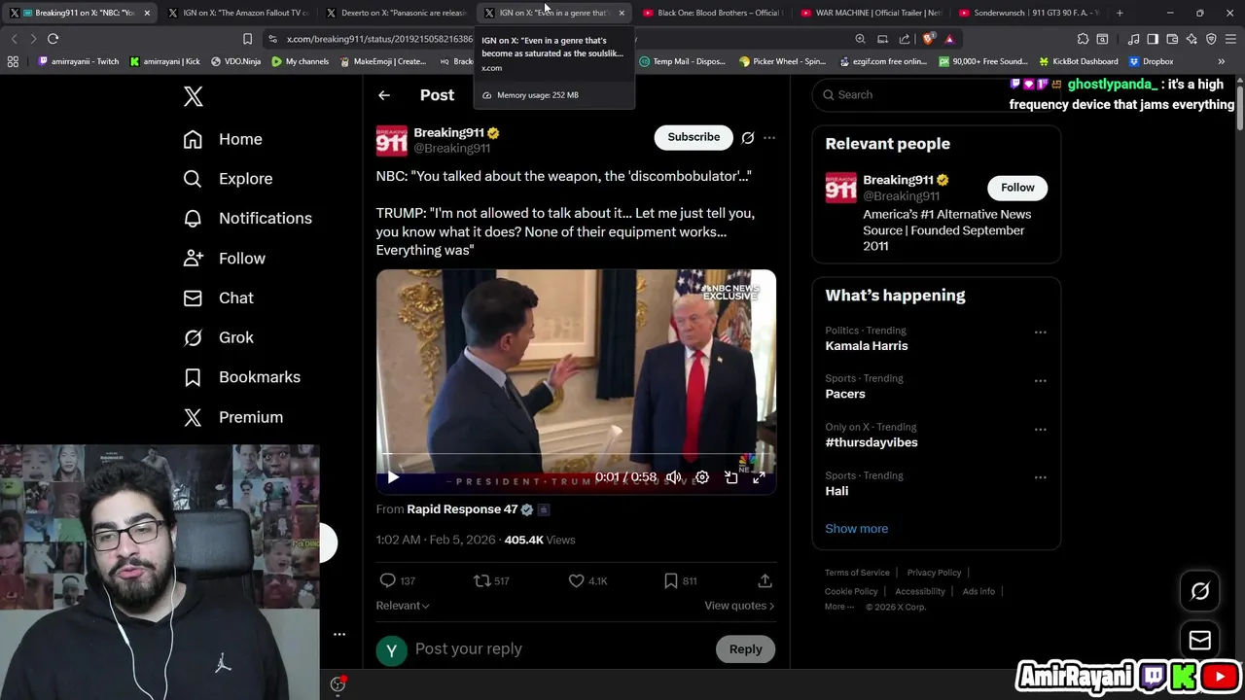Click the X search box
The width and height of the screenshot is (1245, 700).
(936, 94)
